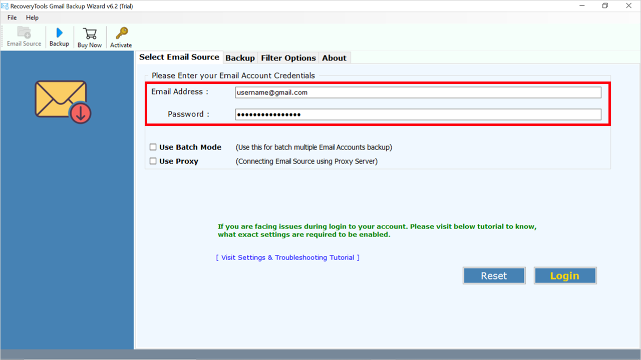Enable the Use Proxy checkbox
Image resolution: width=641 pixels, height=360 pixels.
pyautogui.click(x=153, y=161)
